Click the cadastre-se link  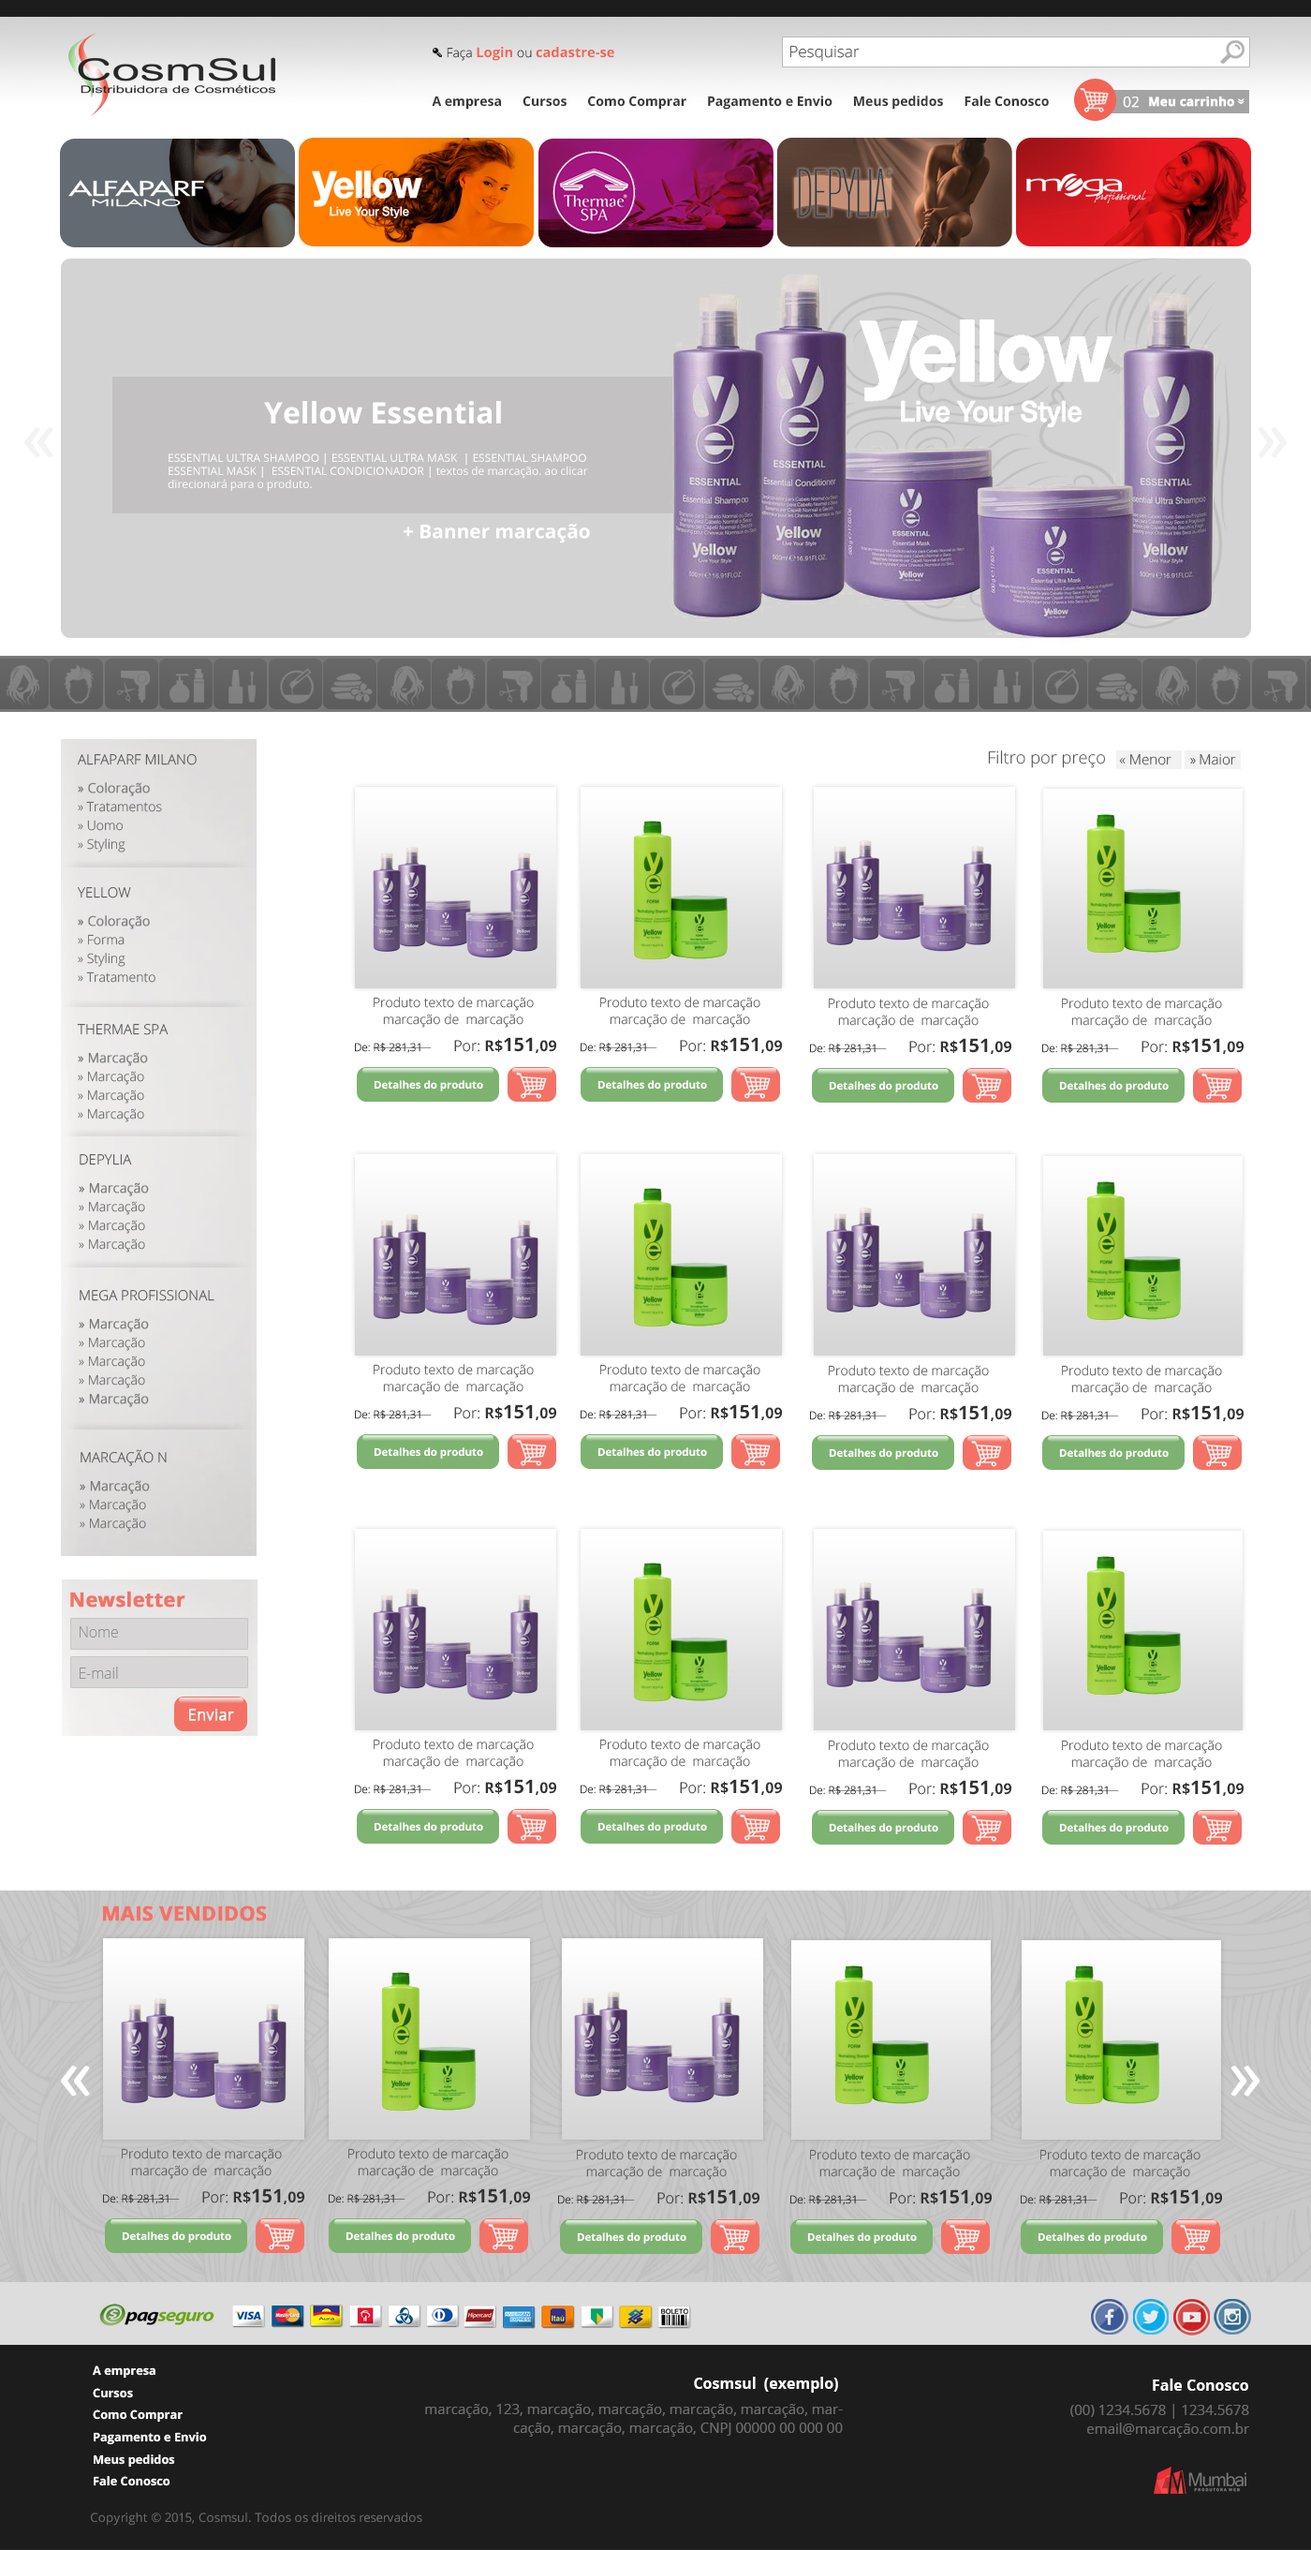coord(575,52)
